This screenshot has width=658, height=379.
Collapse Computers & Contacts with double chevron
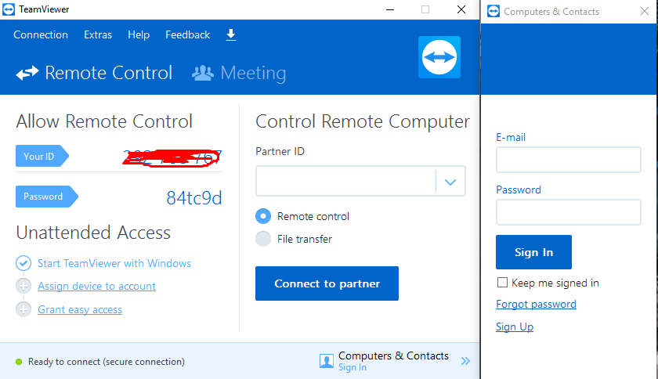465,361
